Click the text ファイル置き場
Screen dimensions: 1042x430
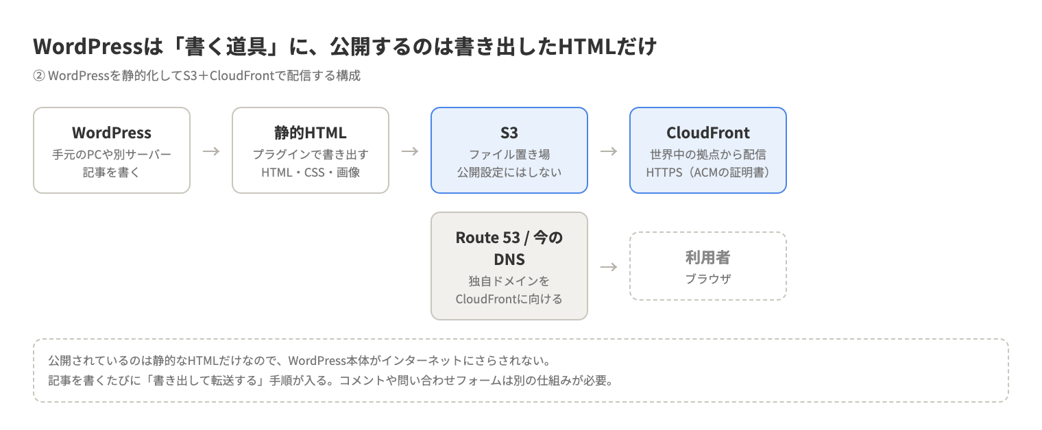coord(509,155)
